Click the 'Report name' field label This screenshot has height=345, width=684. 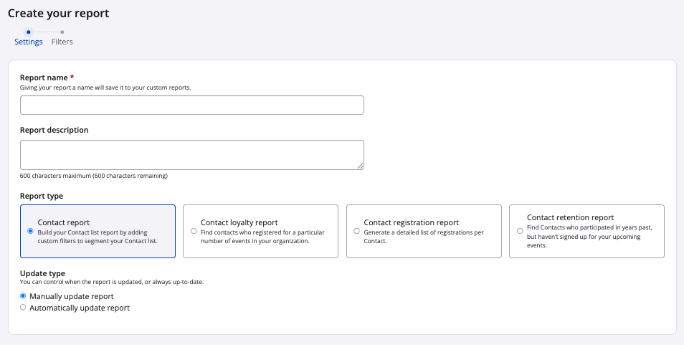(x=44, y=77)
